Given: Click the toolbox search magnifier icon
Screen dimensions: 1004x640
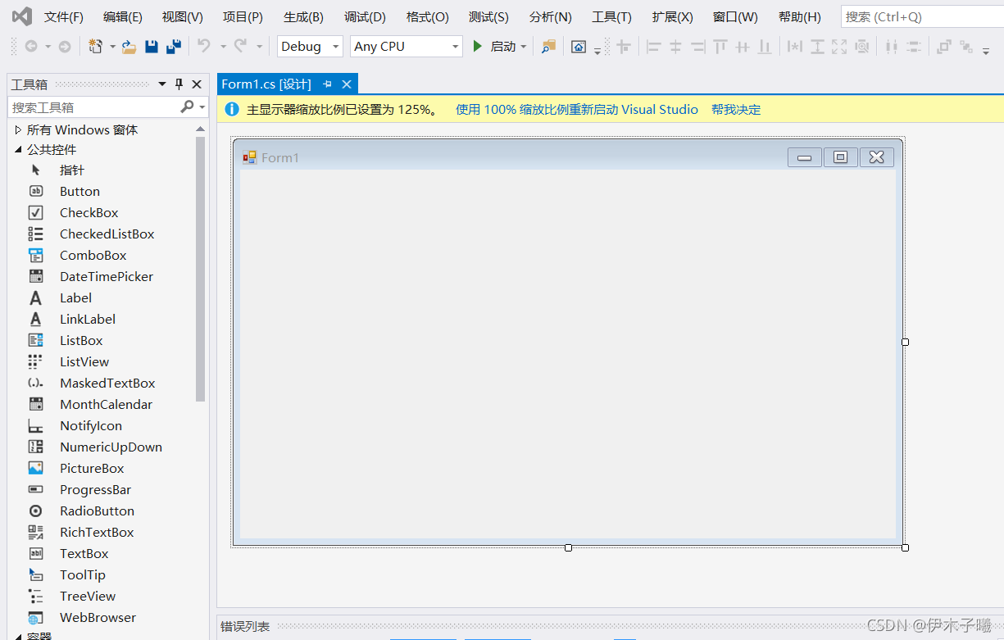Looking at the screenshot, I should coord(187,107).
